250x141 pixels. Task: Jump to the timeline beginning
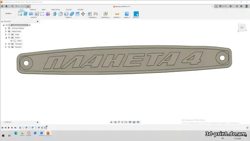click(2, 128)
